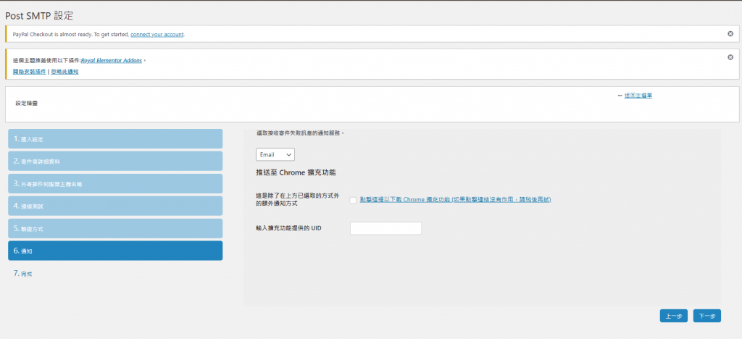
Task: Go to wizard step 1 匯入設定
Action: click(115, 139)
